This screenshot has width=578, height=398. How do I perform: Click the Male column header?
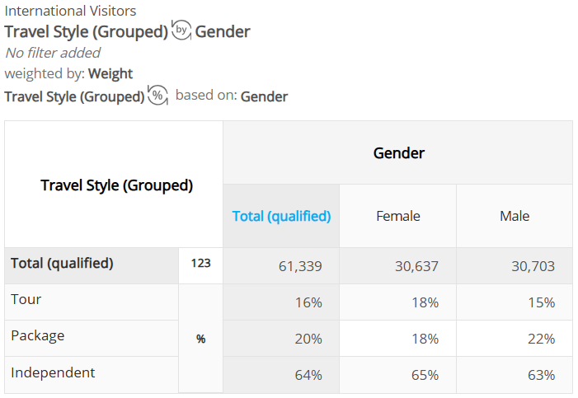pyautogui.click(x=515, y=216)
